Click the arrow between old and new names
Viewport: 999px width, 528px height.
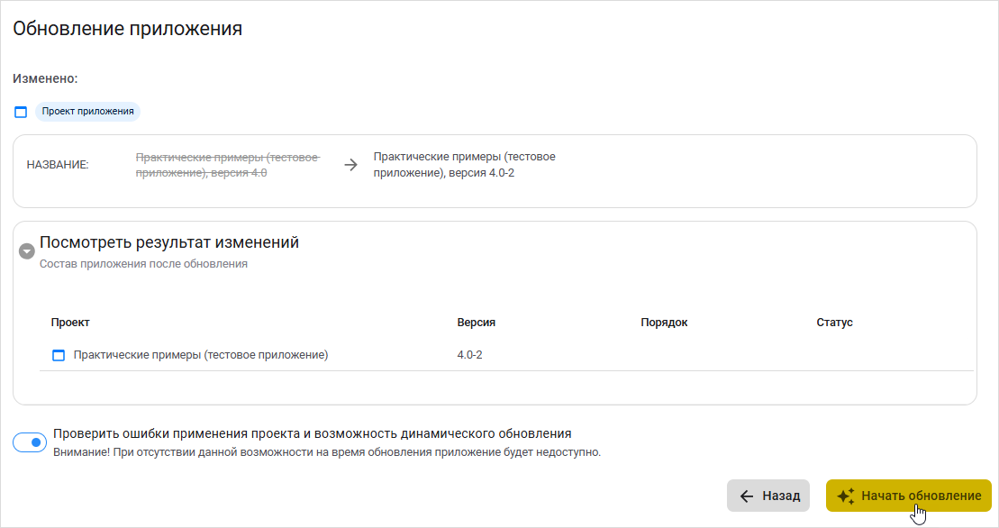(x=351, y=165)
